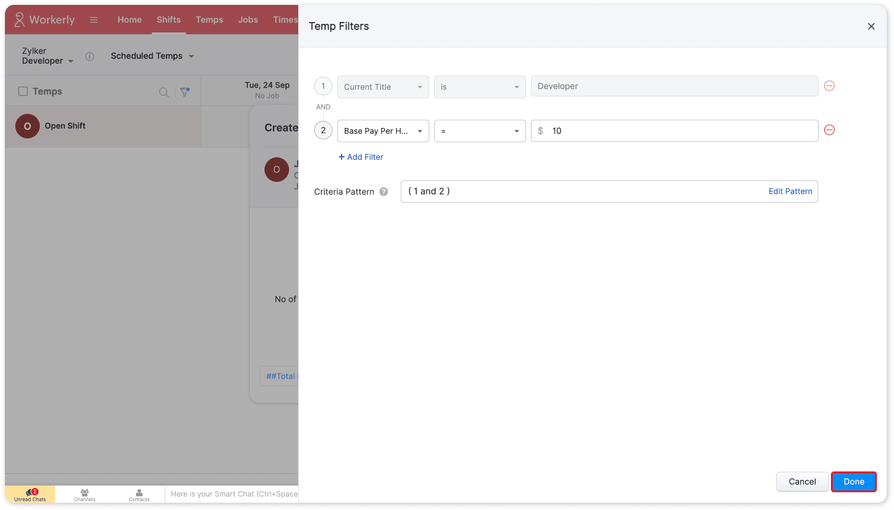The image size is (894, 510).
Task: Click the Criteria Pattern help icon
Action: [x=384, y=192]
